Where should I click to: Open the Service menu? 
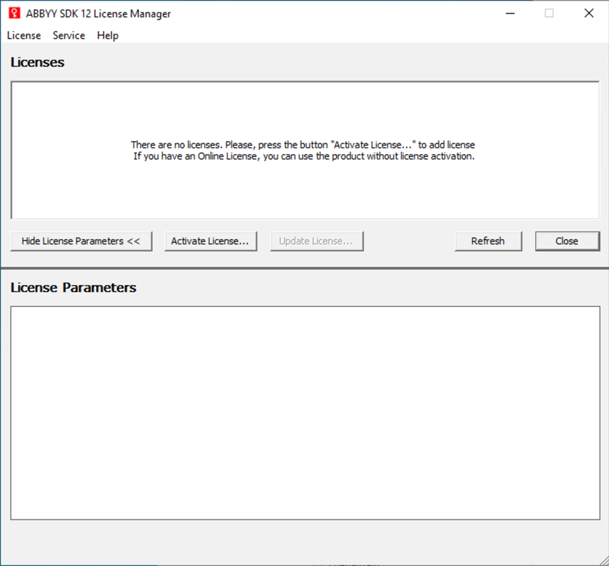click(69, 36)
